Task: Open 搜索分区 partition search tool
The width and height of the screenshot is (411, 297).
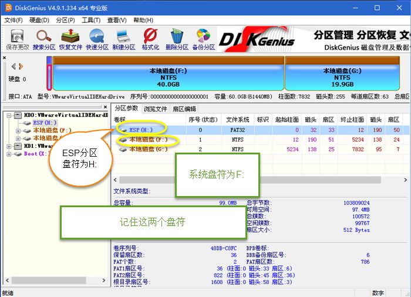Action: pos(44,39)
